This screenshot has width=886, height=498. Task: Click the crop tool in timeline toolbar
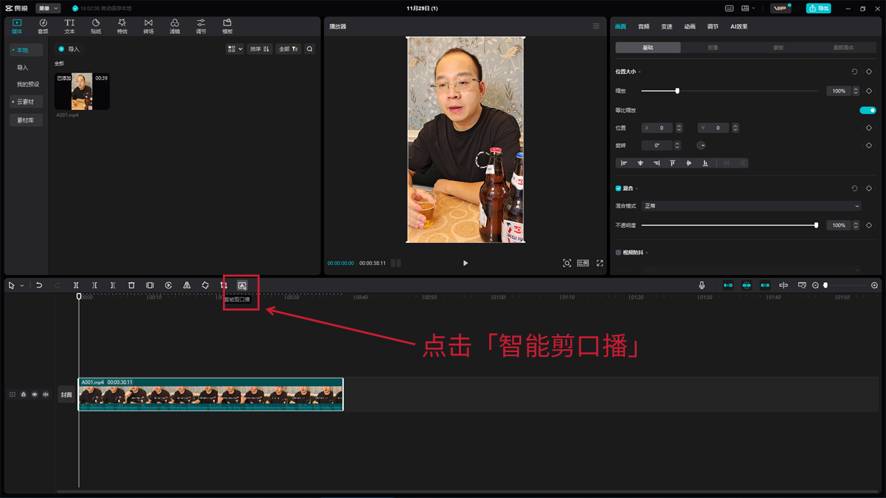point(224,285)
